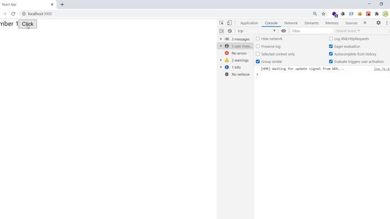390x219 pixels.
Task: Open a new browser tab
Action: tap(62, 4)
